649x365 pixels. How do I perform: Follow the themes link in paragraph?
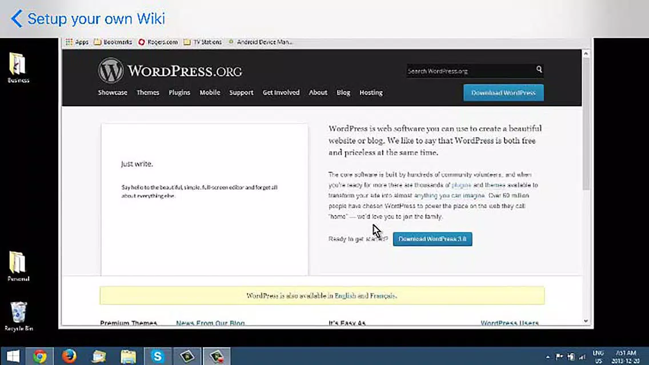click(495, 185)
